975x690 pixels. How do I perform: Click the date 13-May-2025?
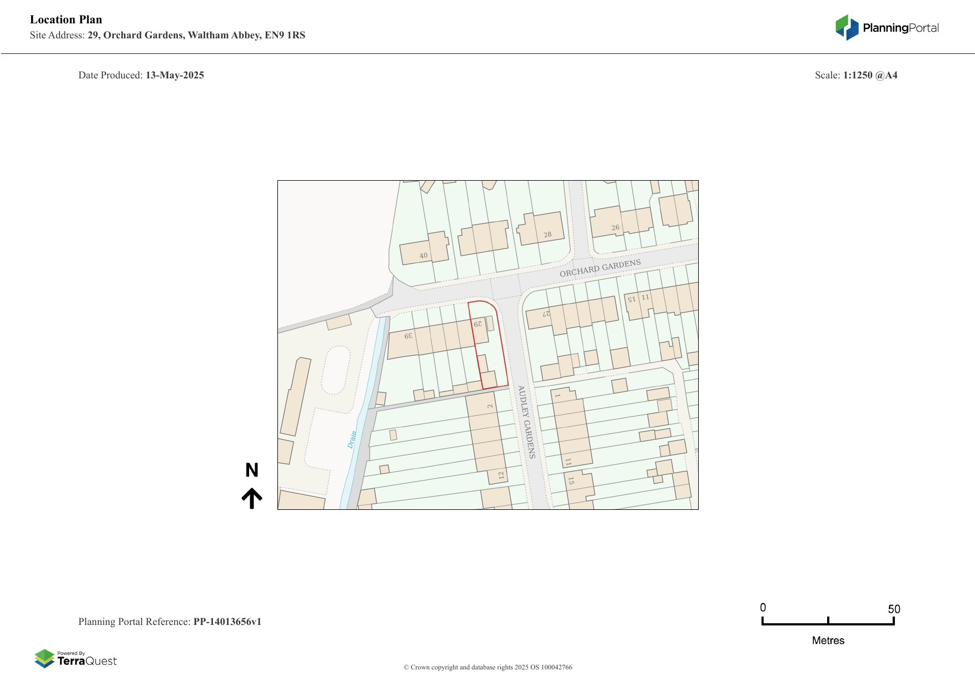(175, 75)
